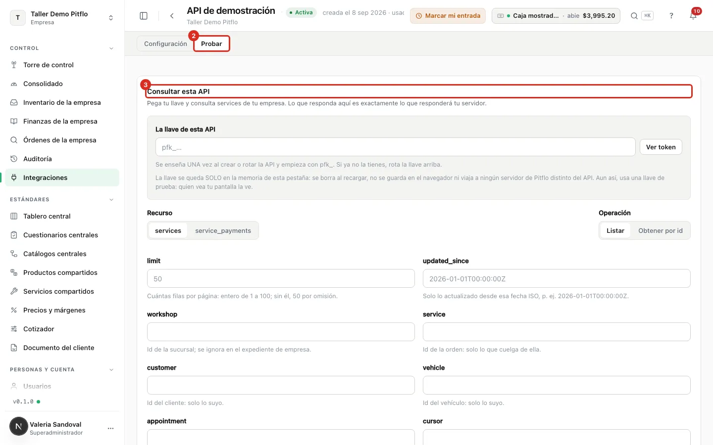The image size is (713, 445).
Task: Open the Auditoría history icon
Action: [14, 159]
